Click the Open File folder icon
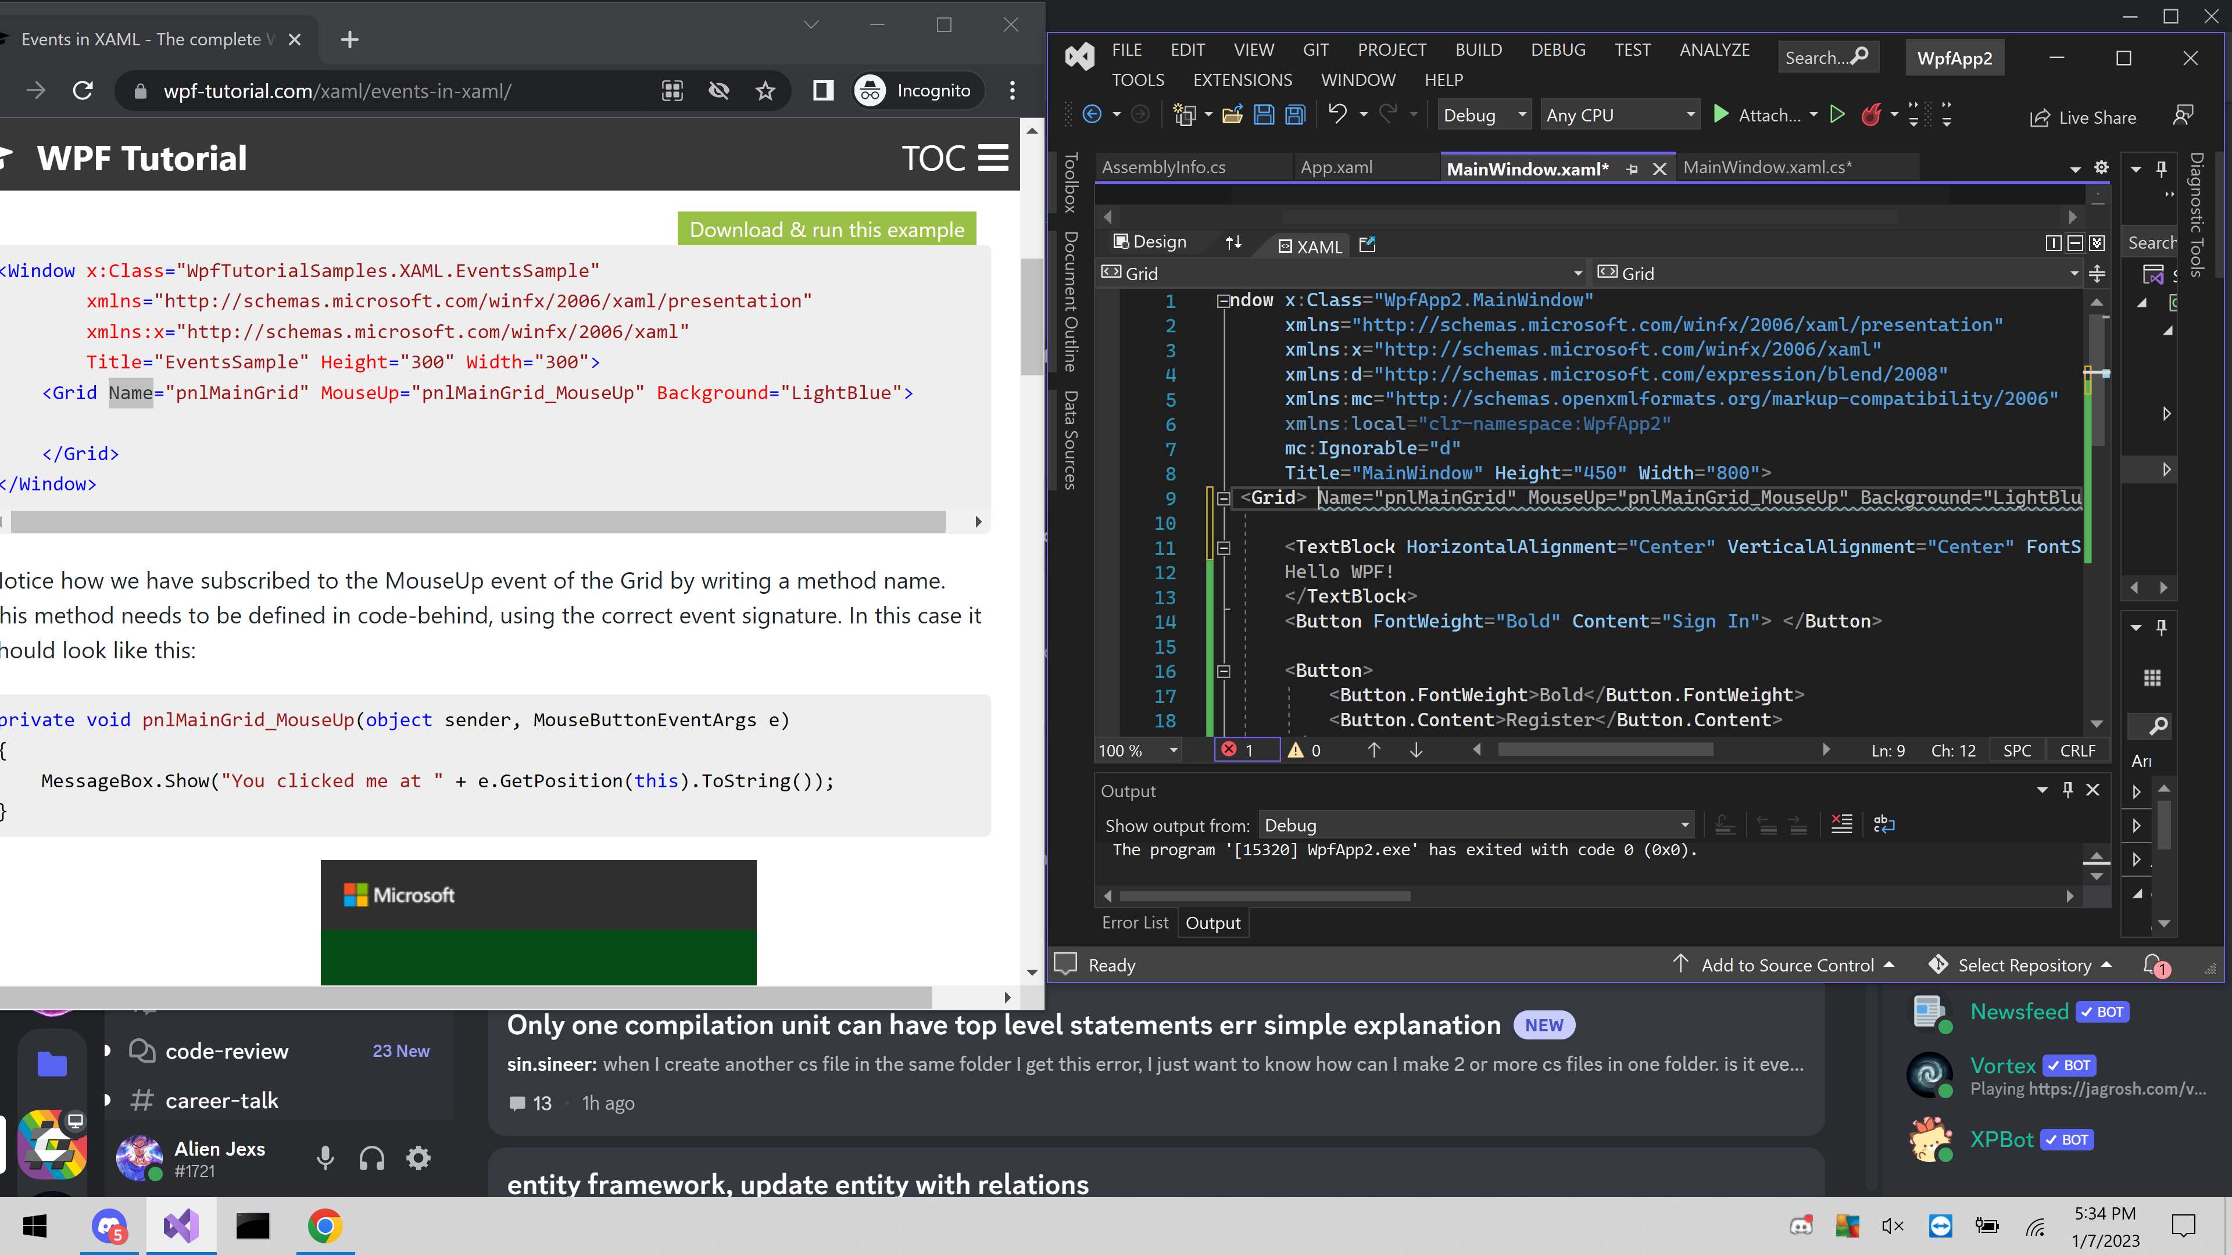The height and width of the screenshot is (1255, 2232). tap(1232, 115)
